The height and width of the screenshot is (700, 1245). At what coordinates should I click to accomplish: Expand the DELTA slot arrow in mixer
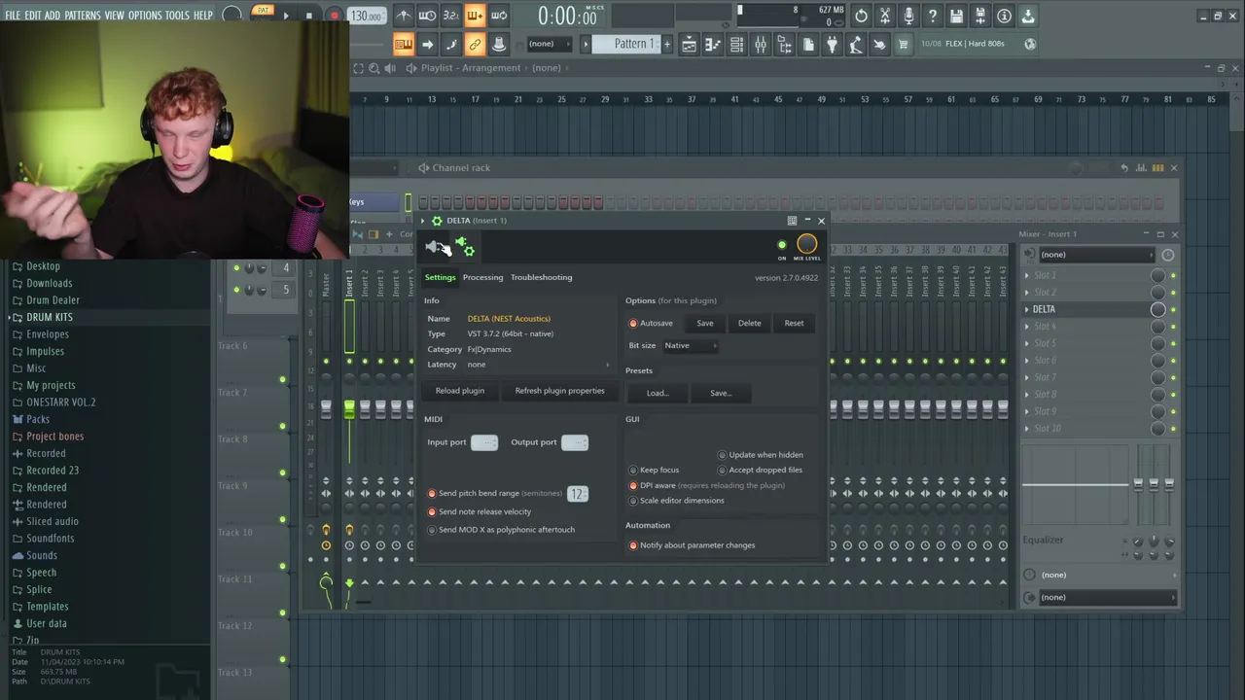coord(1026,309)
